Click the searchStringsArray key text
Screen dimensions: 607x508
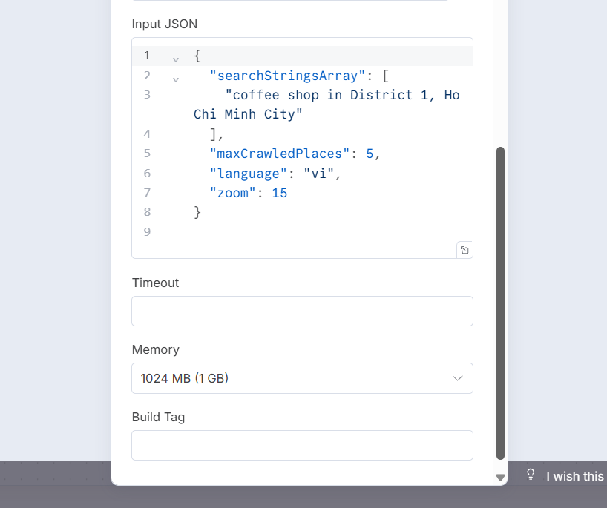point(289,75)
